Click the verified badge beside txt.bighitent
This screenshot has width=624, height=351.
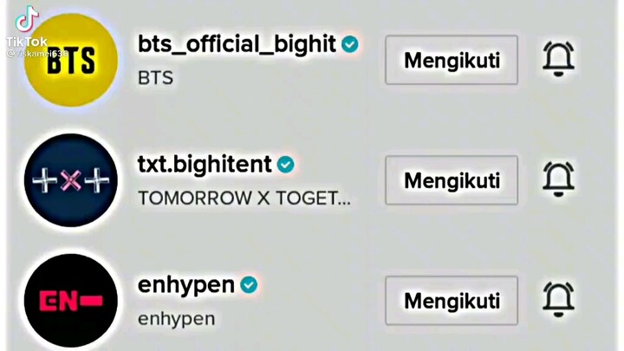click(x=285, y=165)
